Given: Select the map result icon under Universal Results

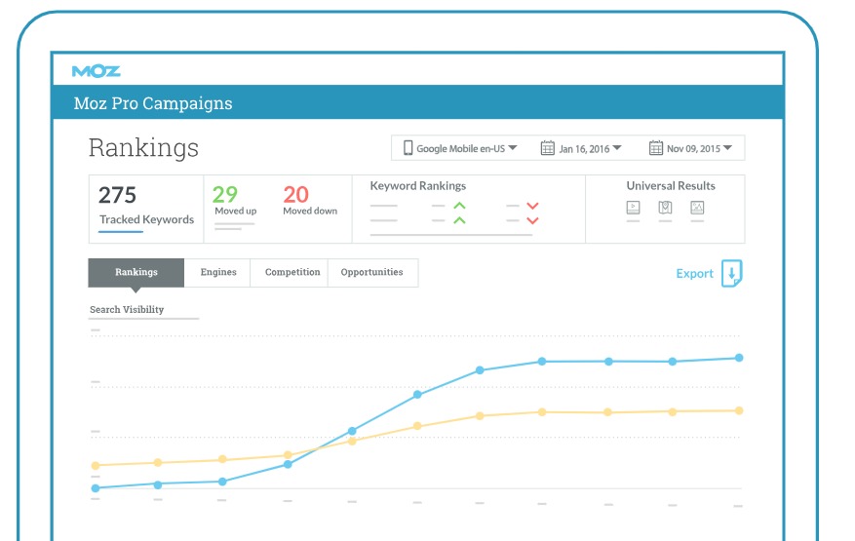Looking at the screenshot, I should click(x=665, y=208).
